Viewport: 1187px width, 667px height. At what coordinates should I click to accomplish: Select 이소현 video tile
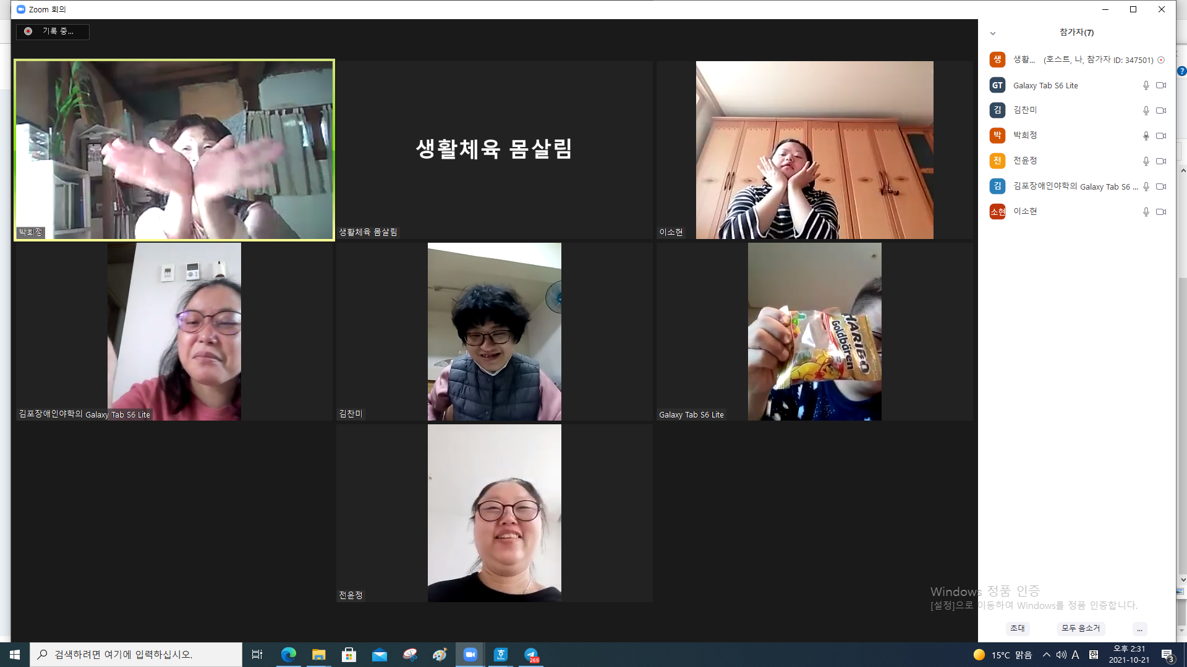(814, 149)
